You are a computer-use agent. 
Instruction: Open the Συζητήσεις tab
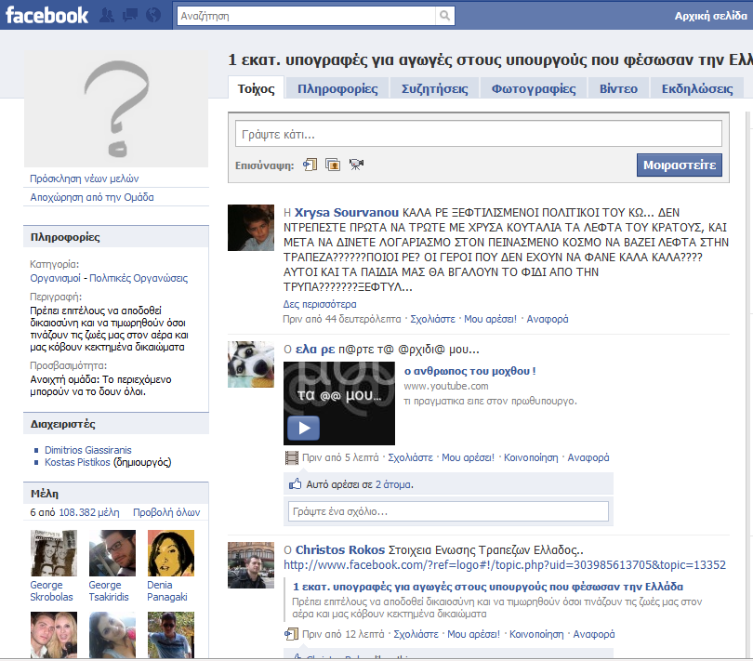click(435, 89)
